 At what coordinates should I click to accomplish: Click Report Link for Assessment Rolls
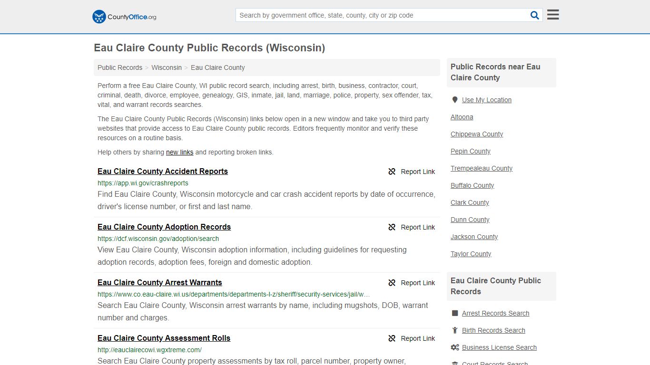tap(418, 338)
